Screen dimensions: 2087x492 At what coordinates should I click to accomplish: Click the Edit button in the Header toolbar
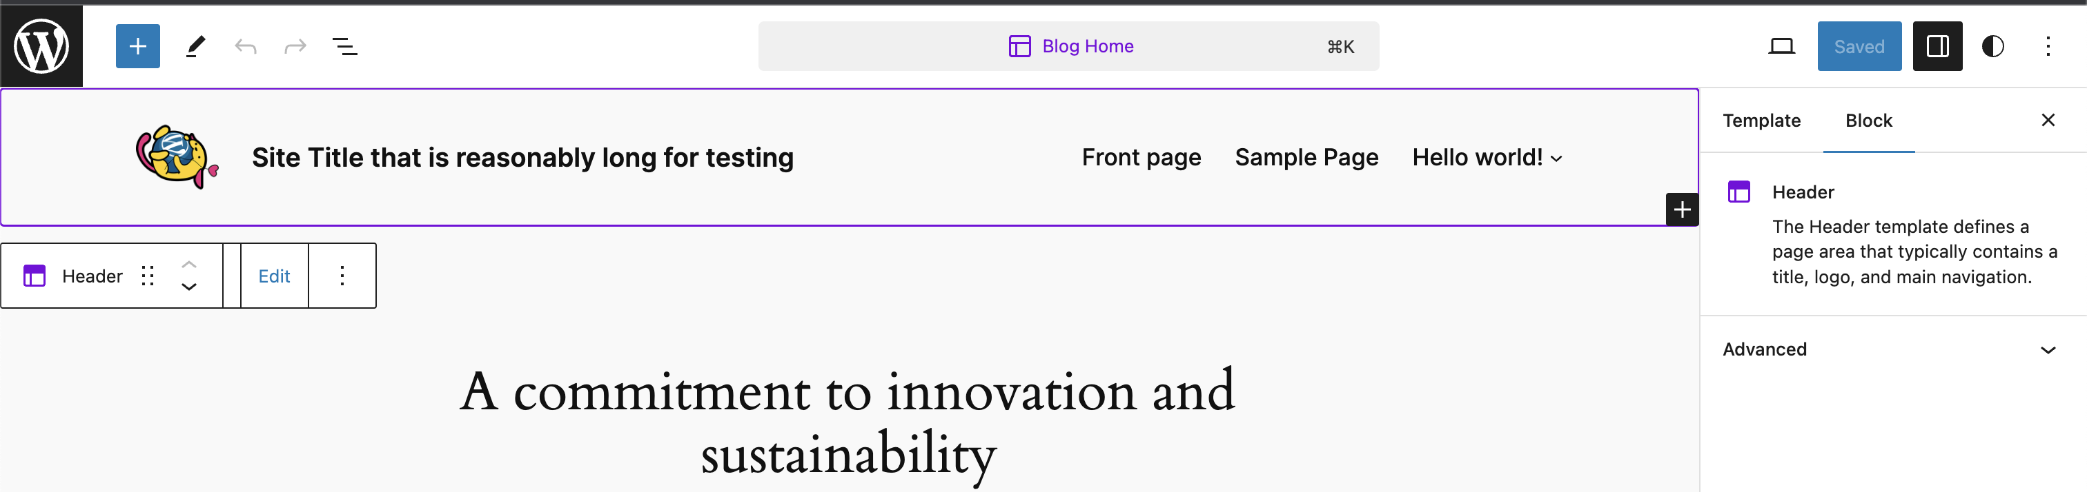click(274, 275)
